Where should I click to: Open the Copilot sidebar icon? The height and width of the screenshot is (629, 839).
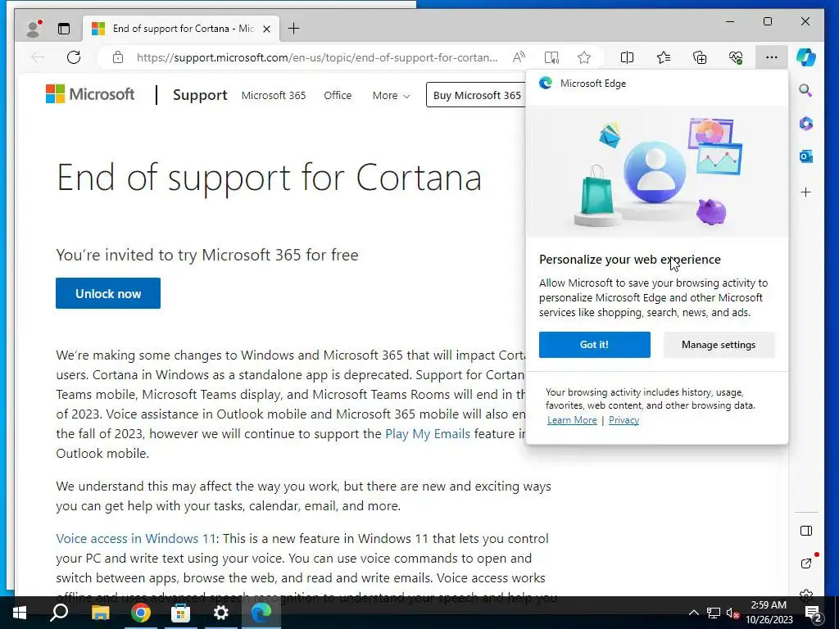(806, 57)
